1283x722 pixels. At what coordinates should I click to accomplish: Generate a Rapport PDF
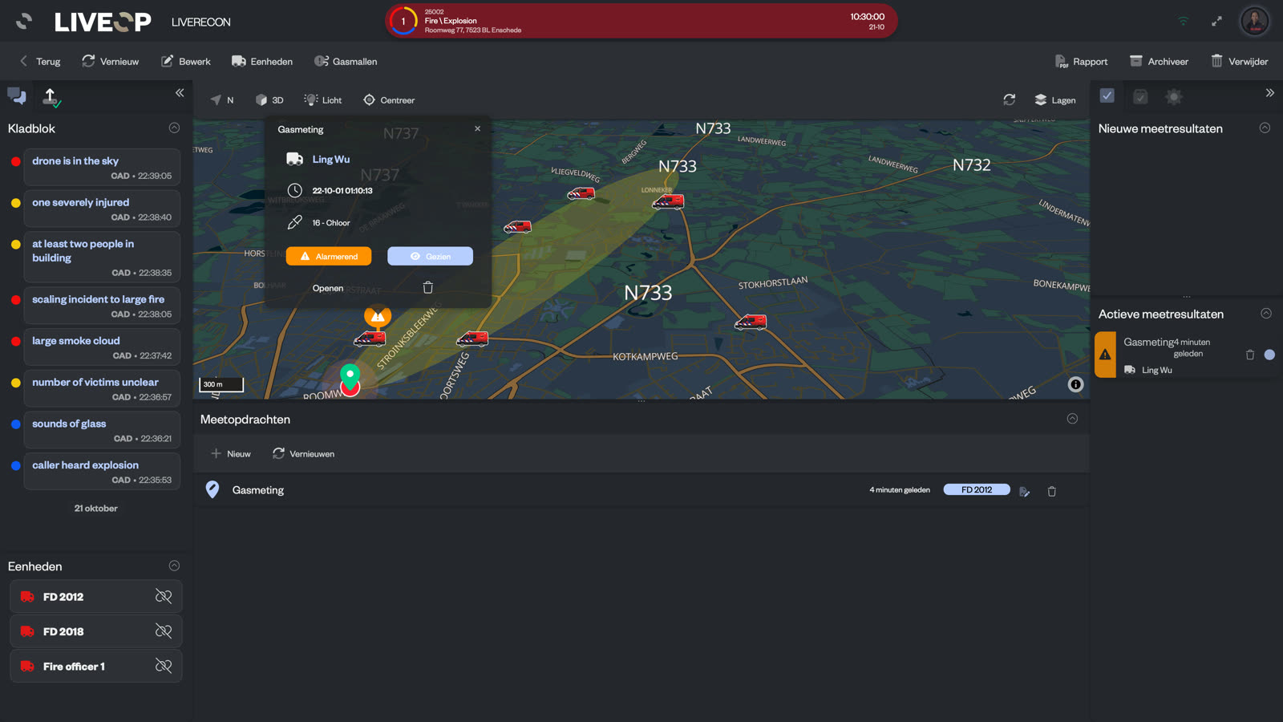tap(1081, 62)
